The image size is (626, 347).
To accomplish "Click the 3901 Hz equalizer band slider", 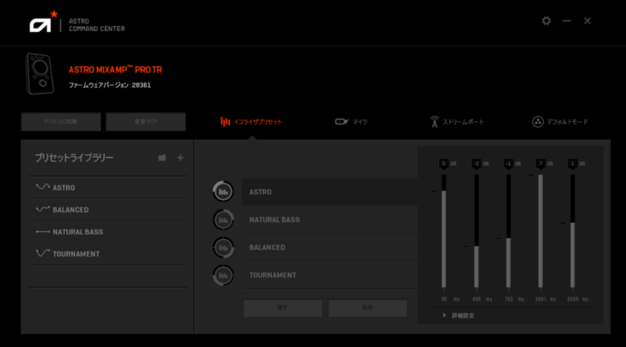I will pyautogui.click(x=540, y=231).
